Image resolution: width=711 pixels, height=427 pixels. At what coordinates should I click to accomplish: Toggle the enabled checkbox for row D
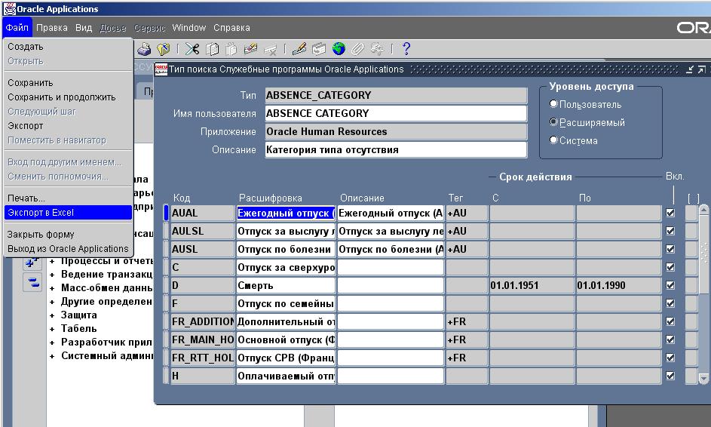[670, 285]
